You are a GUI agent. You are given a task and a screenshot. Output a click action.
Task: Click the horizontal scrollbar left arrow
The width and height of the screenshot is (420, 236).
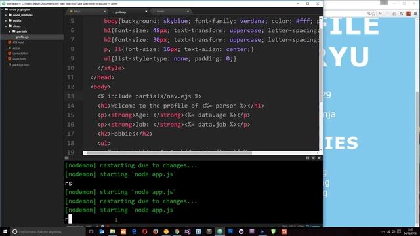coord(85,153)
